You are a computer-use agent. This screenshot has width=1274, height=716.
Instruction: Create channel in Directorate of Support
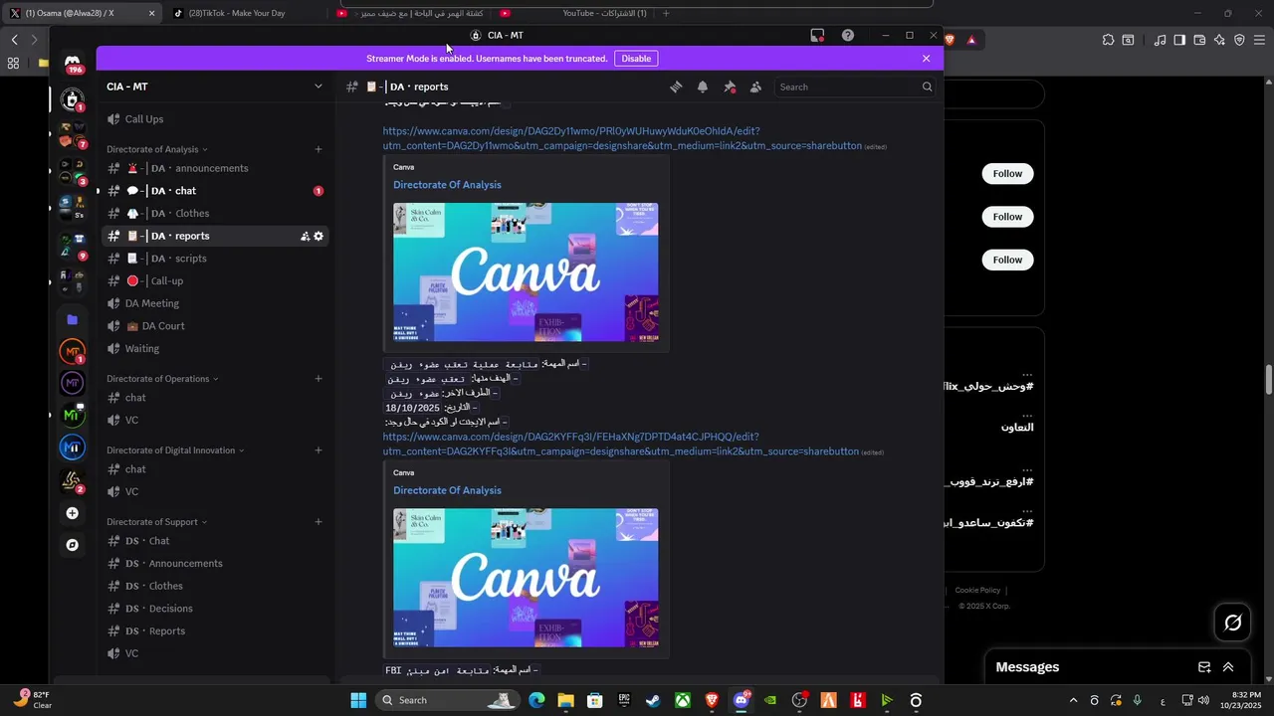click(x=318, y=522)
